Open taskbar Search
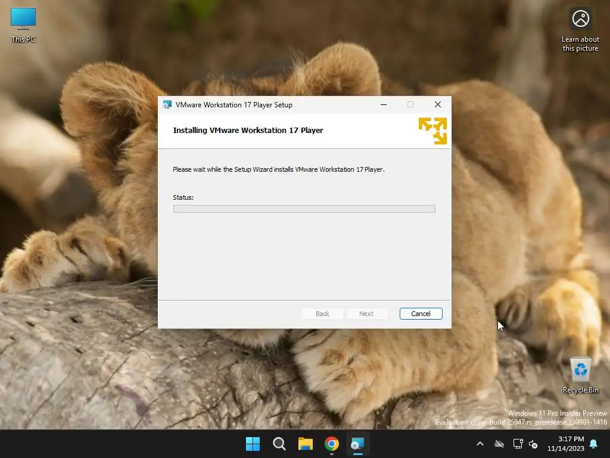The height and width of the screenshot is (458, 610). 279,444
